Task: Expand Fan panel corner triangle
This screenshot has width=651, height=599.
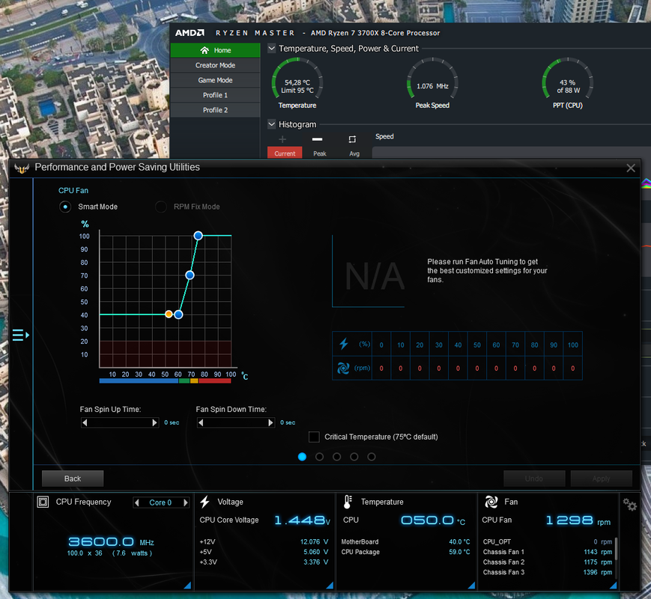Action: (613, 585)
